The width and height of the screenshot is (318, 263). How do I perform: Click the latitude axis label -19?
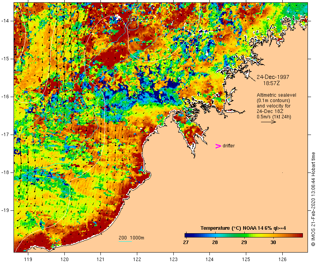(5, 210)
